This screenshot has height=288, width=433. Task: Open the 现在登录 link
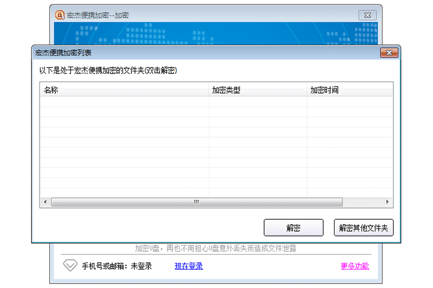point(188,266)
